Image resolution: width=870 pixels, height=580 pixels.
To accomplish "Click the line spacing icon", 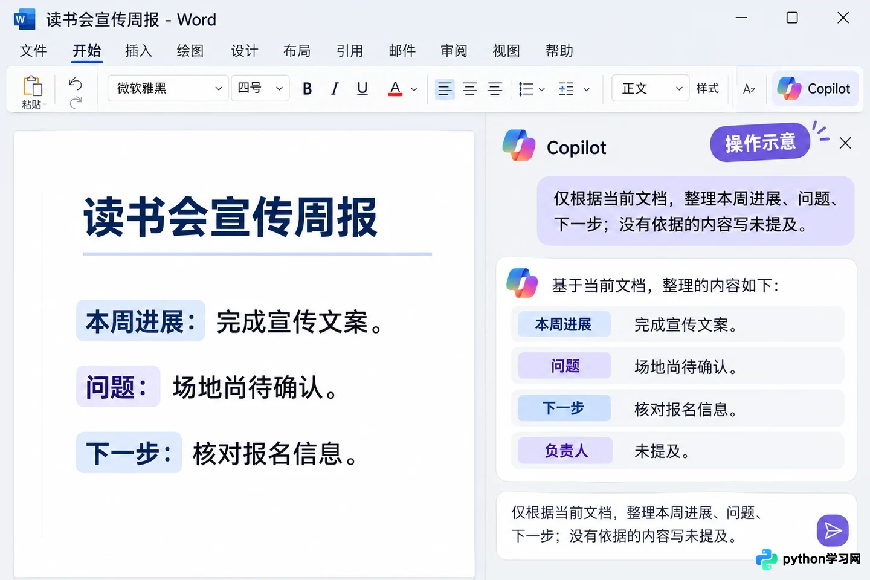I will [566, 89].
